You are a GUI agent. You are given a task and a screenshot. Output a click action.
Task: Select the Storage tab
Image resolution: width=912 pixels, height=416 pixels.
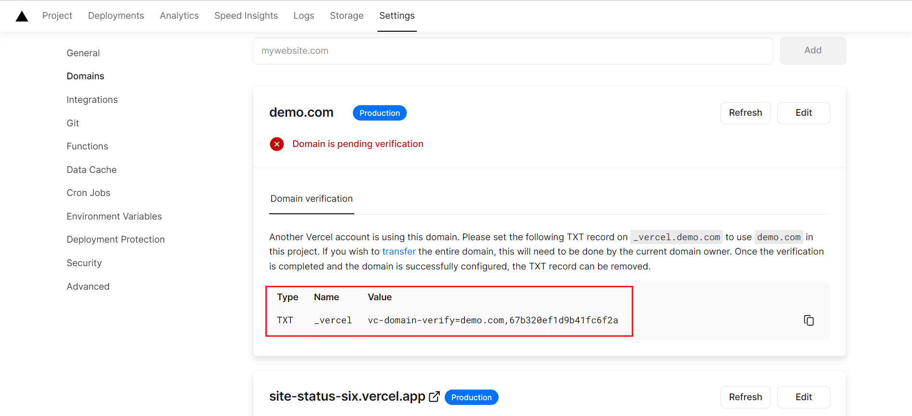pyautogui.click(x=346, y=16)
